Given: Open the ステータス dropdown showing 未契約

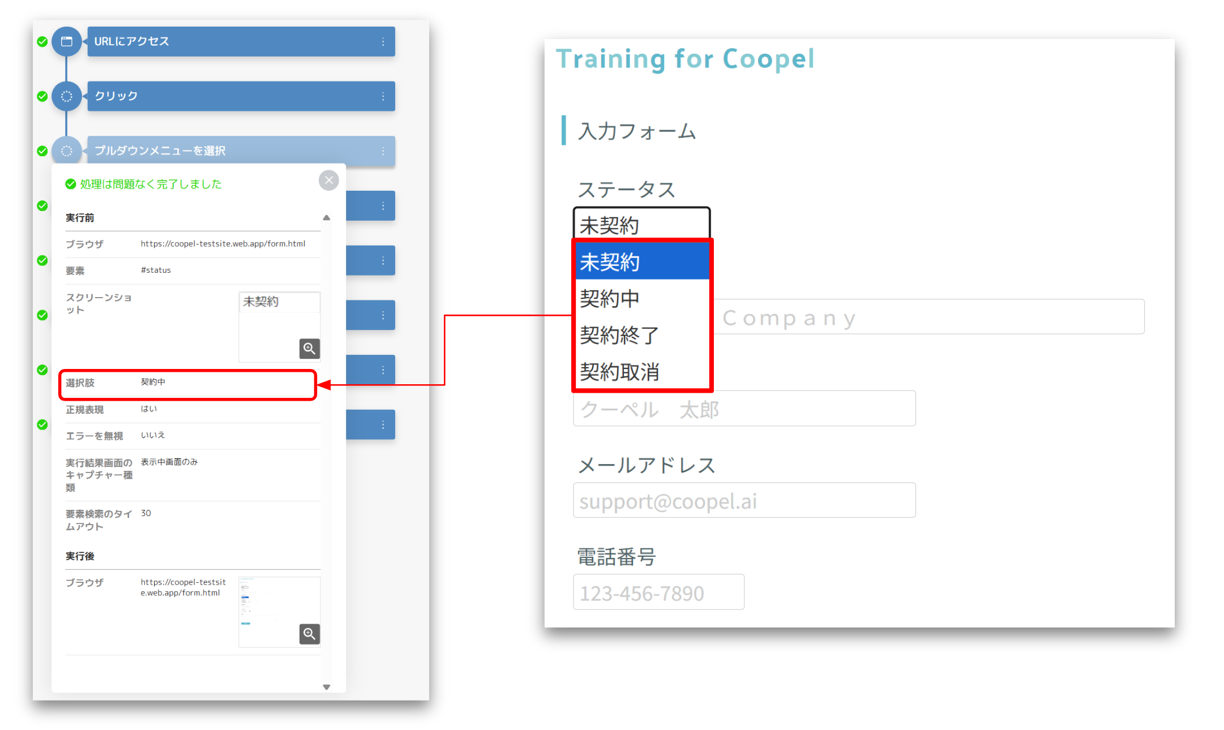Looking at the screenshot, I should pos(642,224).
